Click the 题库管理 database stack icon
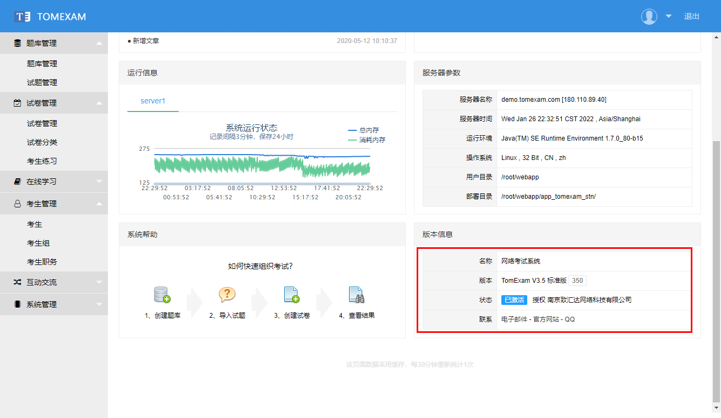 [x=17, y=43]
